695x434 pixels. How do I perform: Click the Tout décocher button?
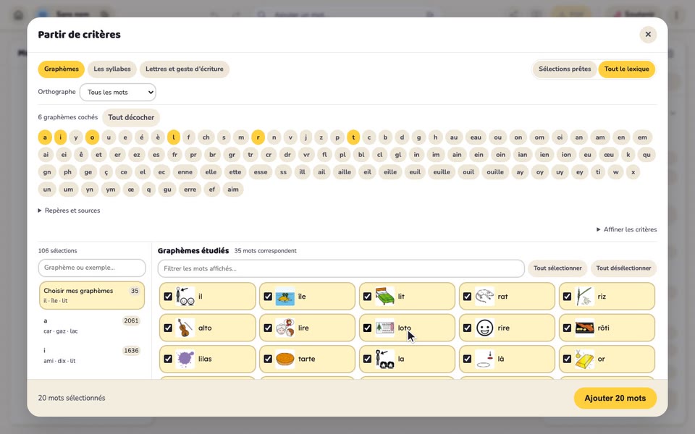(x=131, y=117)
